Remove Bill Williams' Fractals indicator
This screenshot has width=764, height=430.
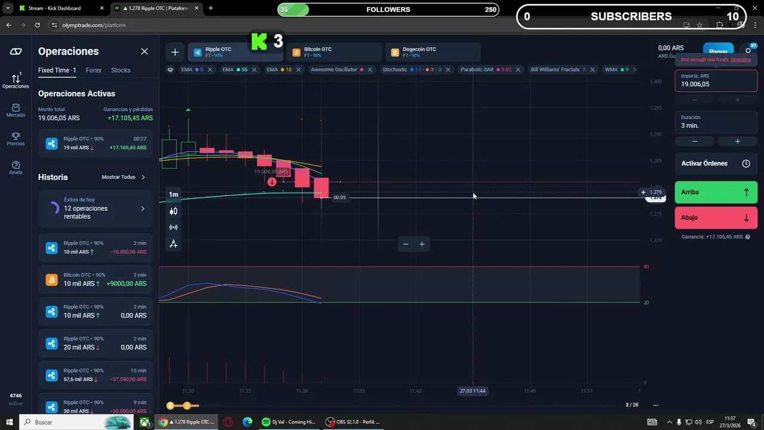point(592,70)
